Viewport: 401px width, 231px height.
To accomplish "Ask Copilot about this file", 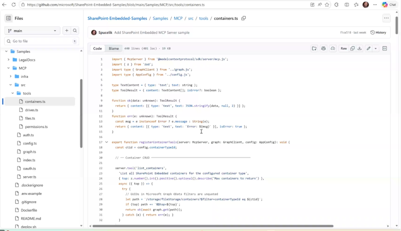I will [x=323, y=49].
